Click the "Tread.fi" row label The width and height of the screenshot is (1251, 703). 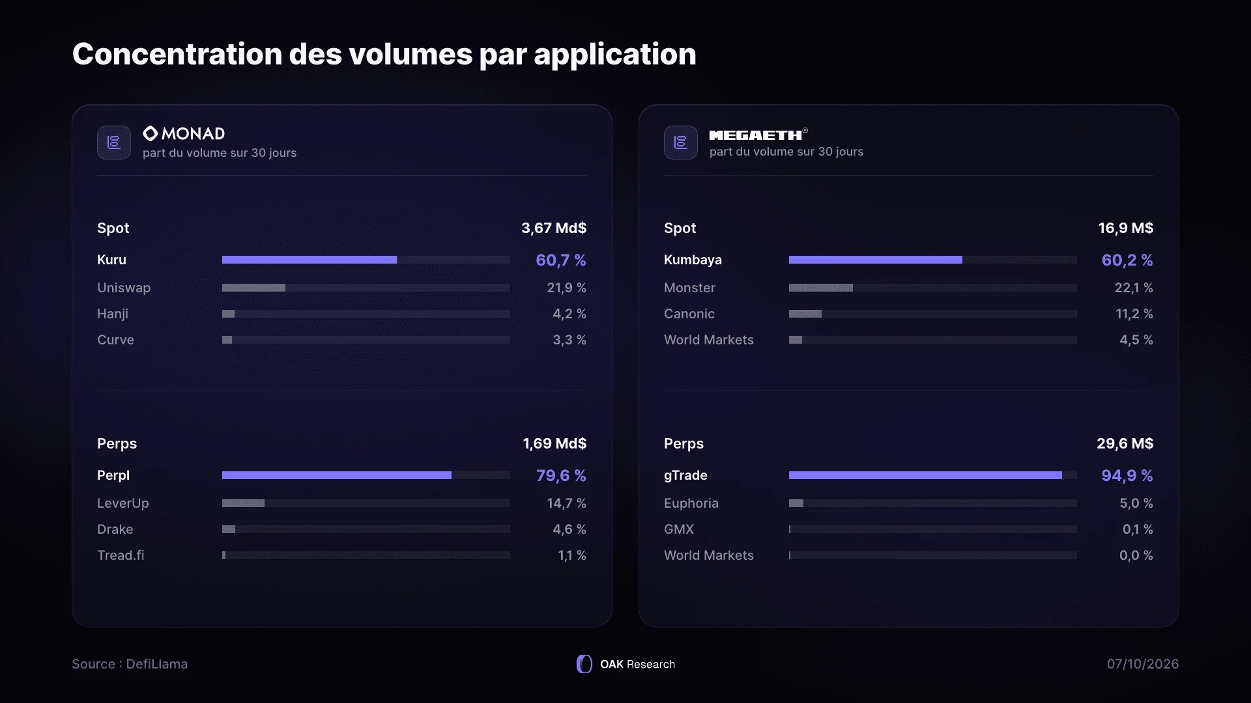[121, 555]
